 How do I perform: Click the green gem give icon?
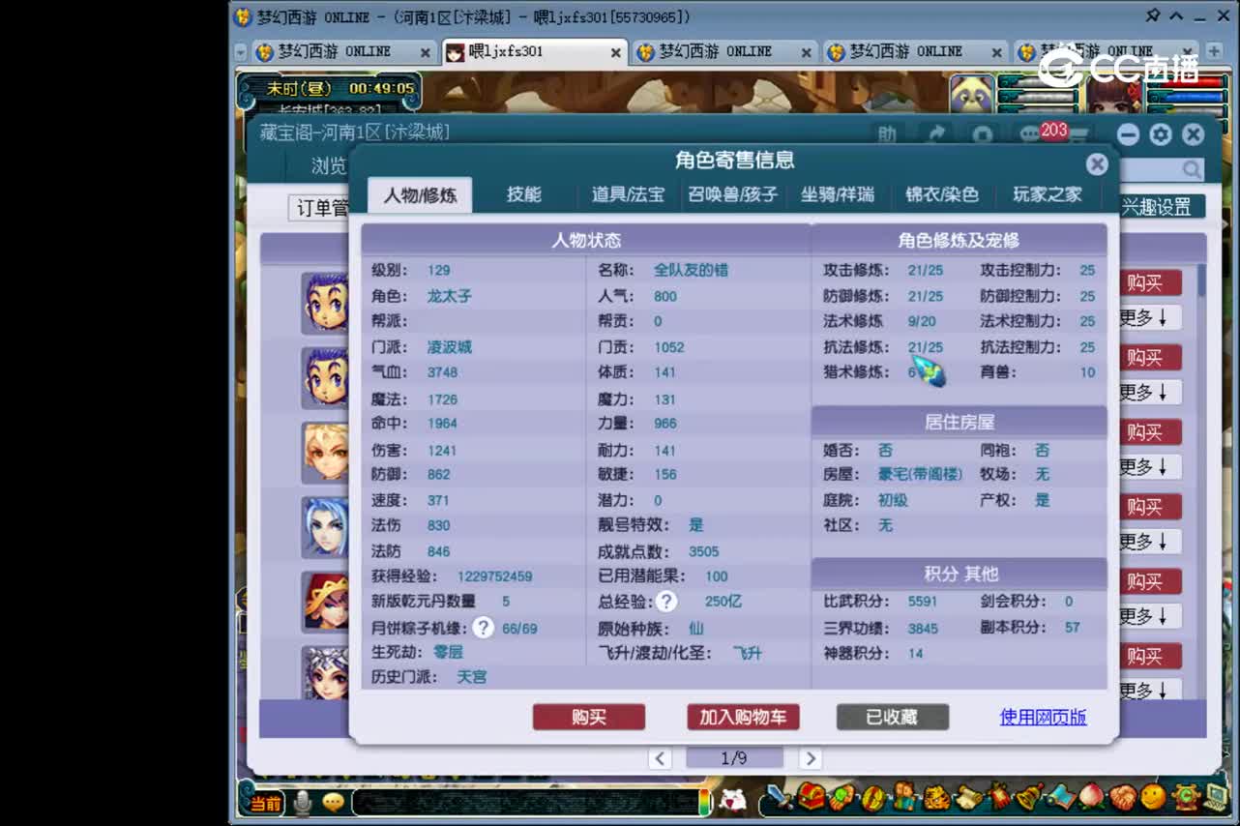coord(842,797)
